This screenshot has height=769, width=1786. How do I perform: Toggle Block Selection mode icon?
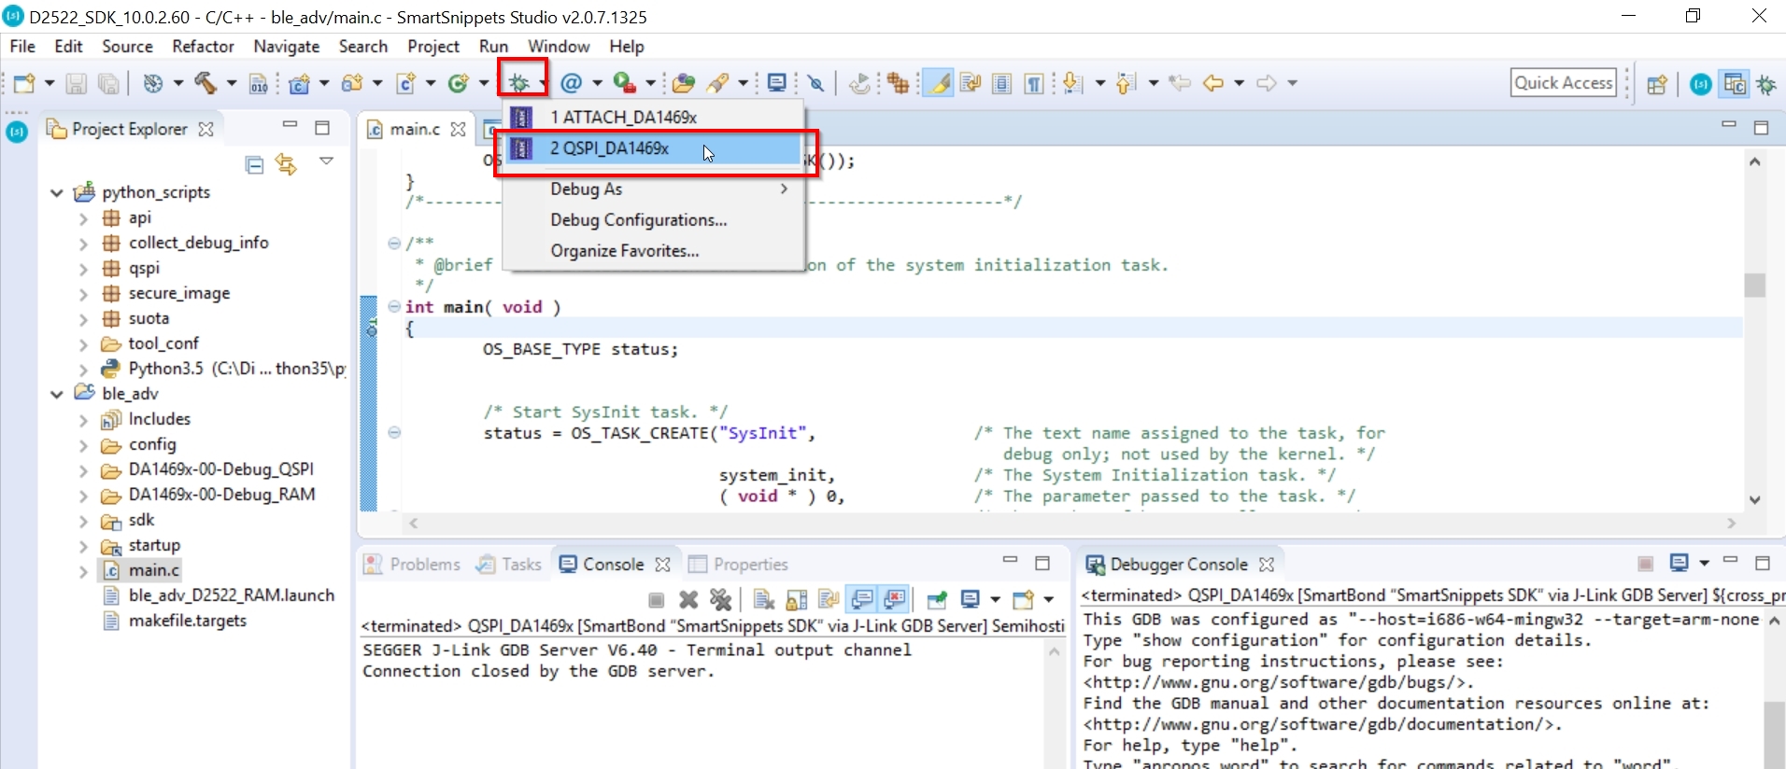[x=1001, y=83]
